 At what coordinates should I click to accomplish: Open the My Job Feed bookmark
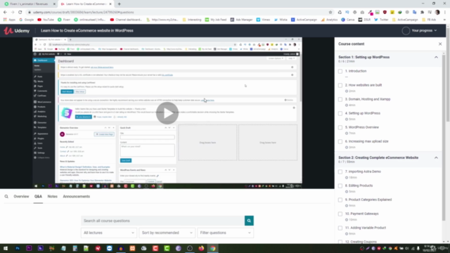(x=216, y=20)
